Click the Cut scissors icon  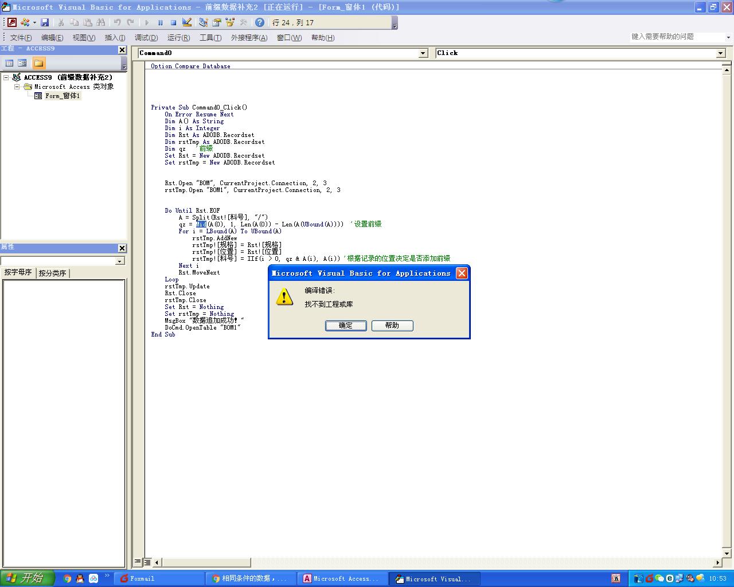tap(61, 22)
